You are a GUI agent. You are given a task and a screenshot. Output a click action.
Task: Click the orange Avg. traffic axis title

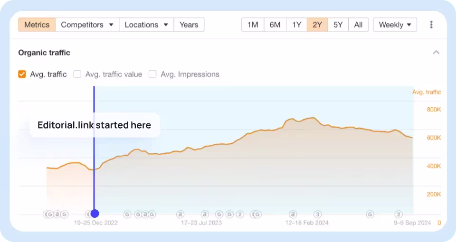click(427, 92)
